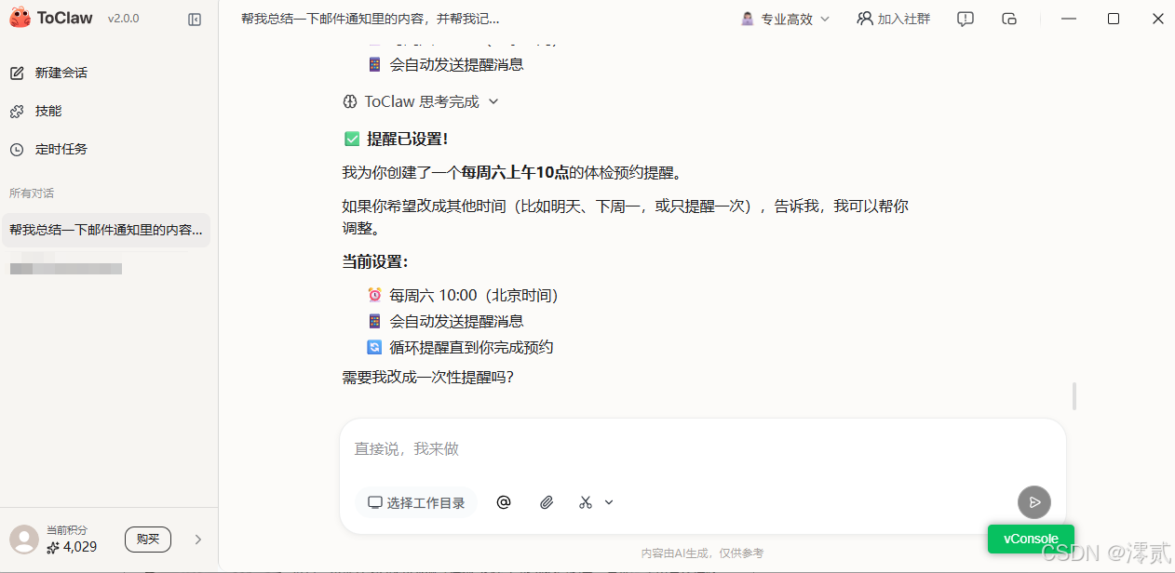Expand ToClaw 思考完成 thinking details
Viewport: 1175px width, 573px height.
point(493,102)
